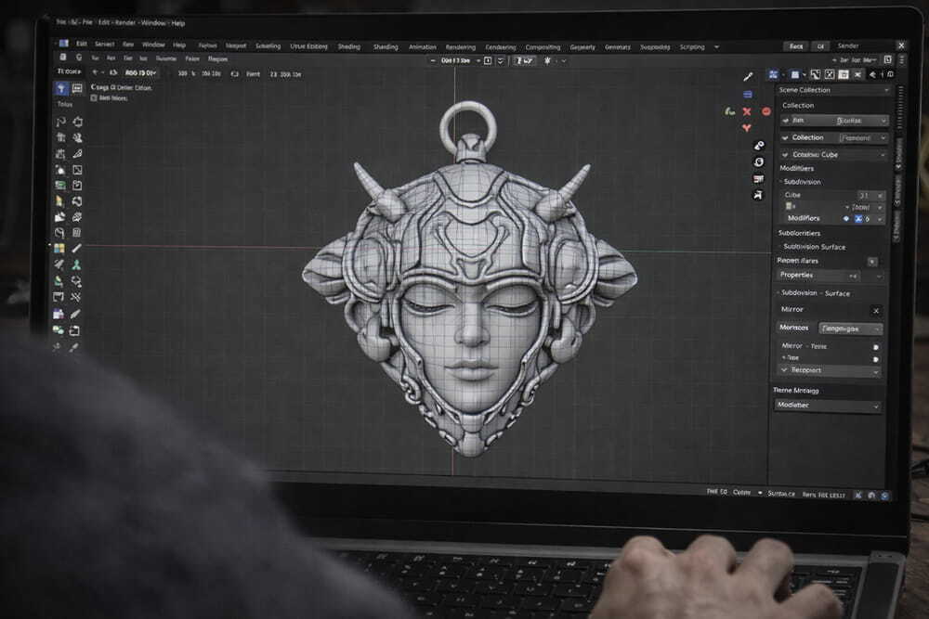Switch to the Animation workspace tab
This screenshot has width=929, height=619.
coord(423,46)
